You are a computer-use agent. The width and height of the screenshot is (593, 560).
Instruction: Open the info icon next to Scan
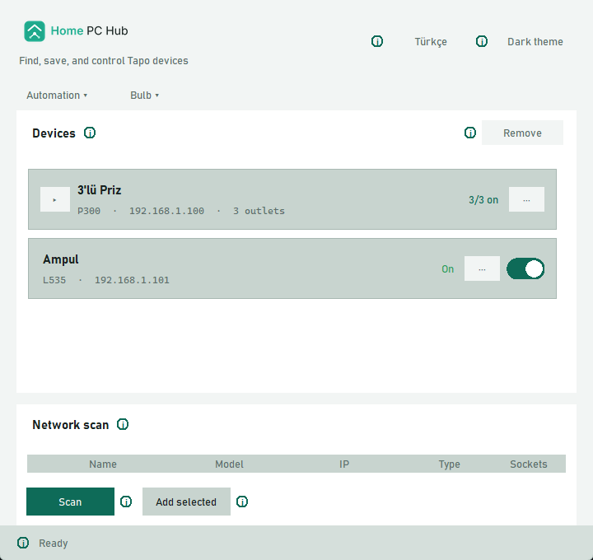126,502
